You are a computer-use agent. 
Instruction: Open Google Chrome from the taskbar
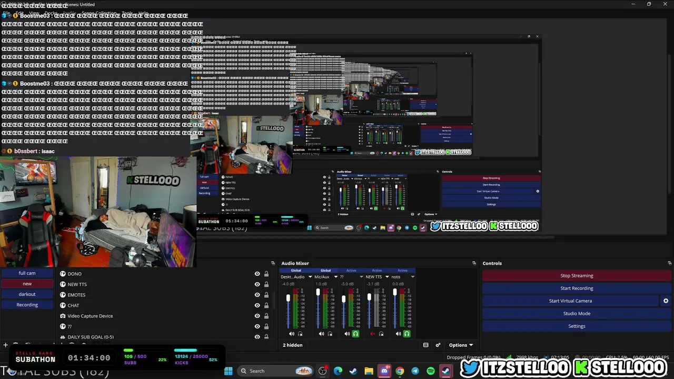click(x=400, y=371)
